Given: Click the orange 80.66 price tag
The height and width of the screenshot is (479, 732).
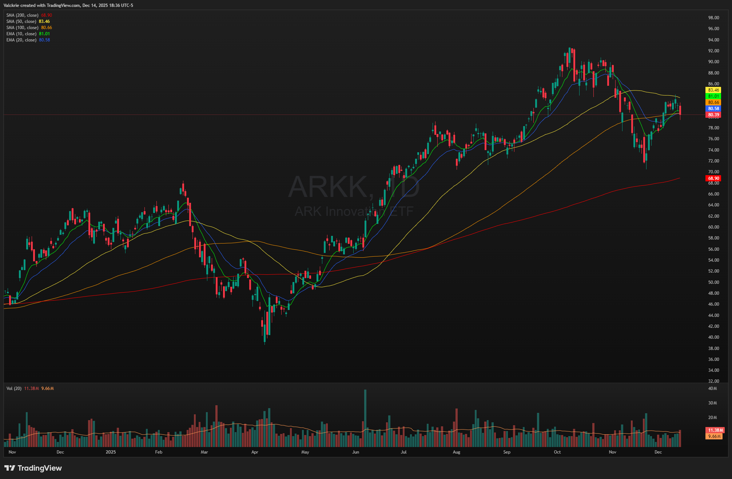Looking at the screenshot, I should [713, 102].
